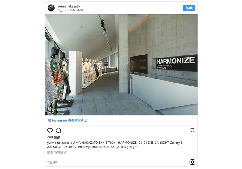The width and height of the screenshot is (242, 169).
Task: Open the 21_21 DESIGN SIGHT location
Action: tap(70, 10)
